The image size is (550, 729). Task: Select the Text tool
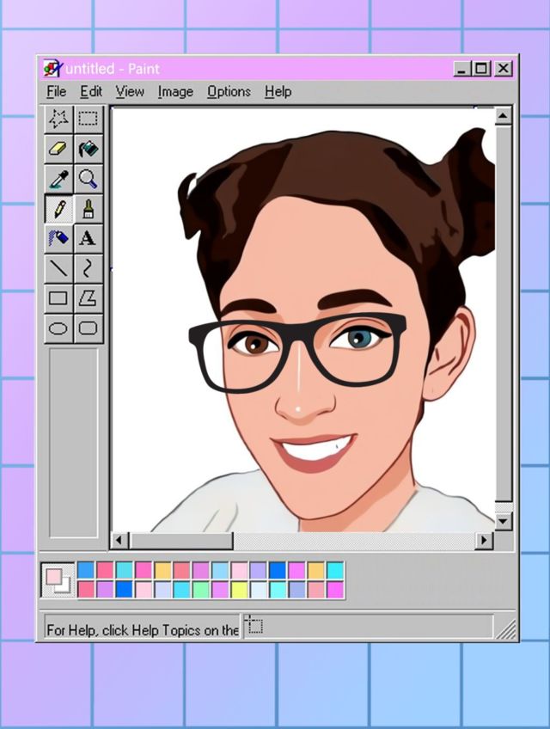point(88,238)
